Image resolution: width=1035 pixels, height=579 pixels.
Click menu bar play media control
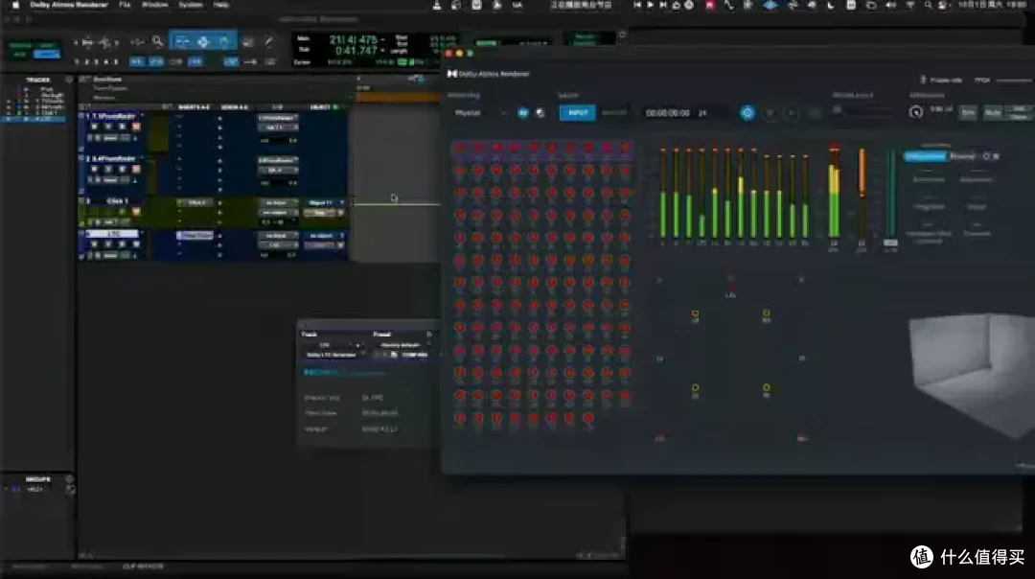(650, 6)
